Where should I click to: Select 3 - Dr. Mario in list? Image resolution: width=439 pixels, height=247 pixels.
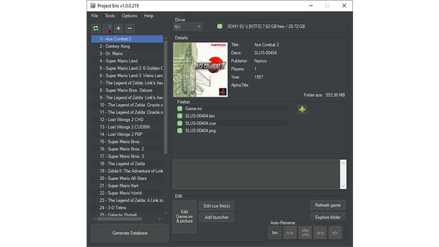click(127, 54)
